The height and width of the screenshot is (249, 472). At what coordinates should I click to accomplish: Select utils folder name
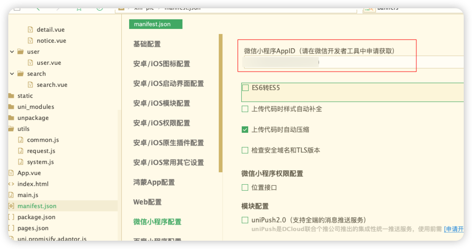pos(23,129)
